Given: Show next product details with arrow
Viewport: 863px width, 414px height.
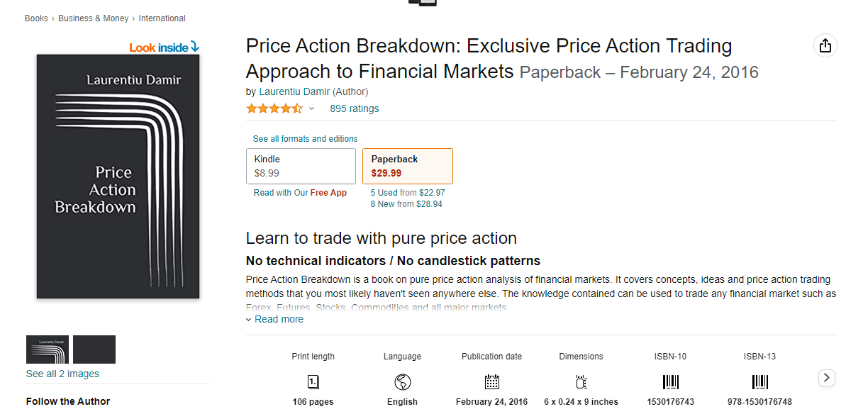Looking at the screenshot, I should tap(827, 378).
